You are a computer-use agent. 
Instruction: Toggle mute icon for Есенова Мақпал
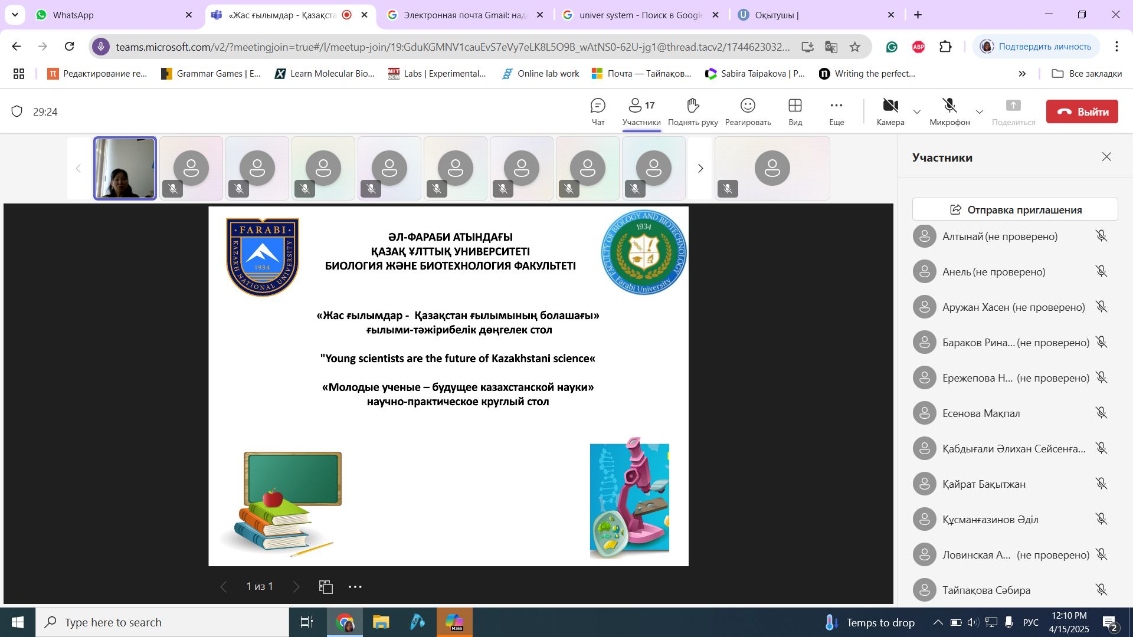click(1101, 413)
